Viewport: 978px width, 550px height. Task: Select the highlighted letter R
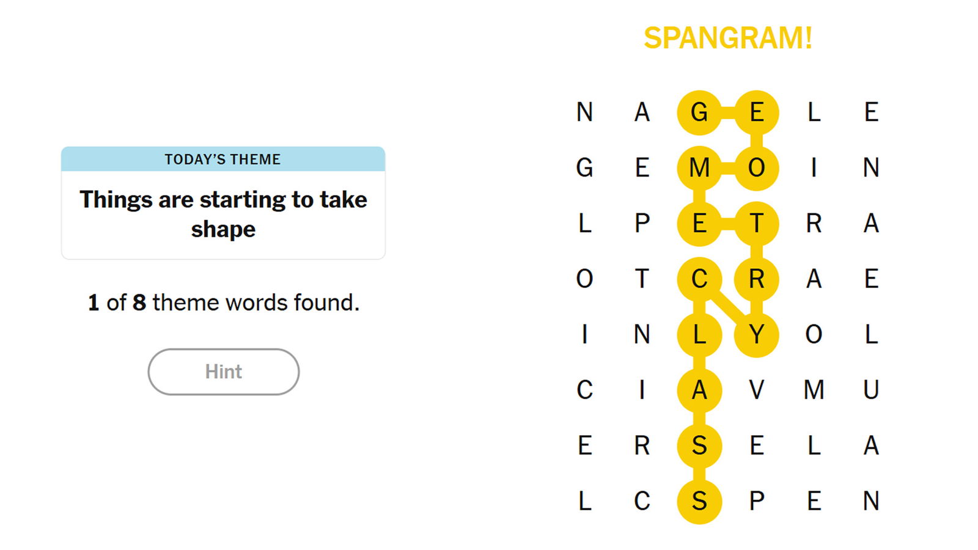click(757, 279)
